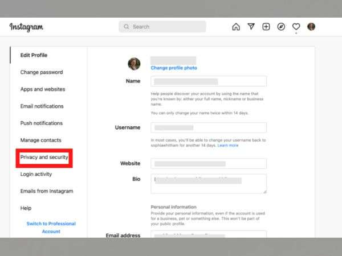This screenshot has height=256, width=342.
Task: Select Edit Profile in sidebar
Action: [x=34, y=55]
